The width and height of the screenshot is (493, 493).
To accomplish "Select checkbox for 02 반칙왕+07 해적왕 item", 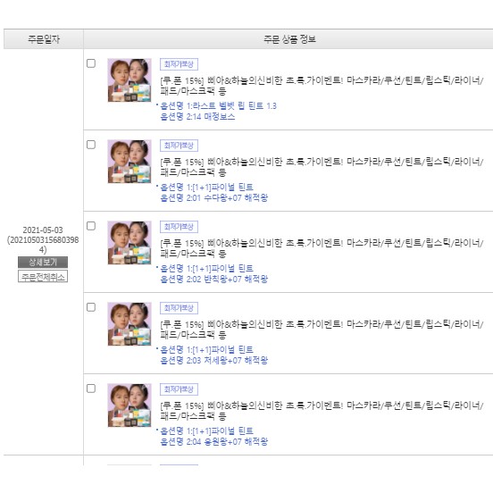I will click(x=91, y=226).
